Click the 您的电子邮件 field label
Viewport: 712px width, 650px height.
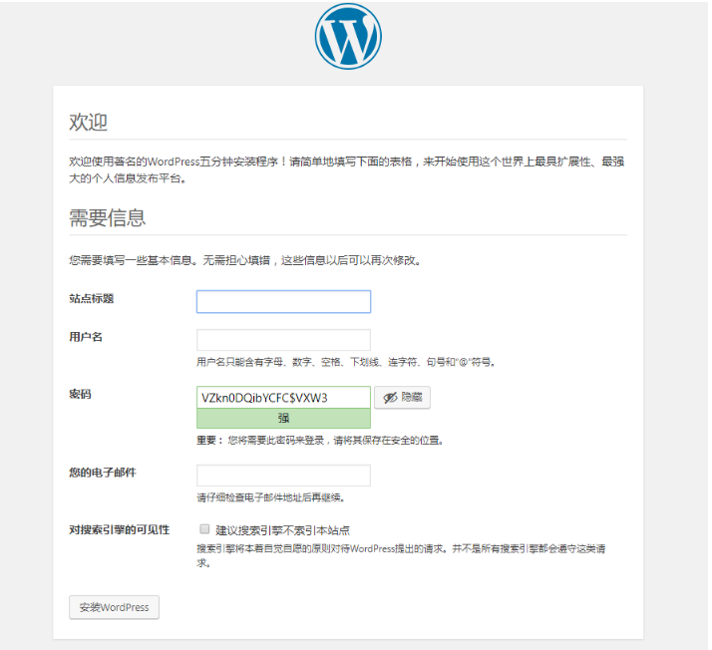(103, 473)
